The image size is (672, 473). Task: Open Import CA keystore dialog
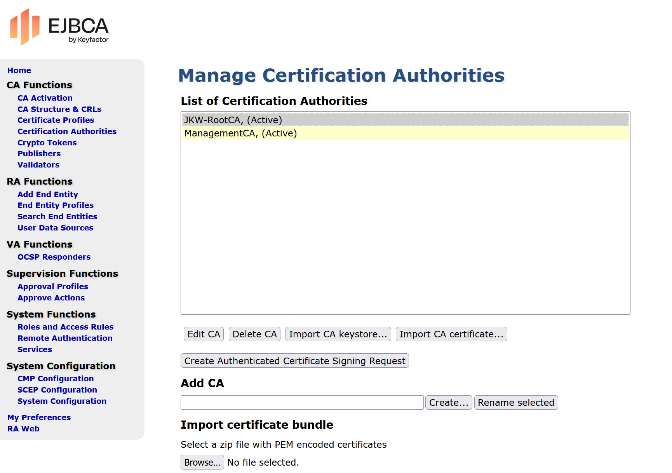[x=338, y=334]
